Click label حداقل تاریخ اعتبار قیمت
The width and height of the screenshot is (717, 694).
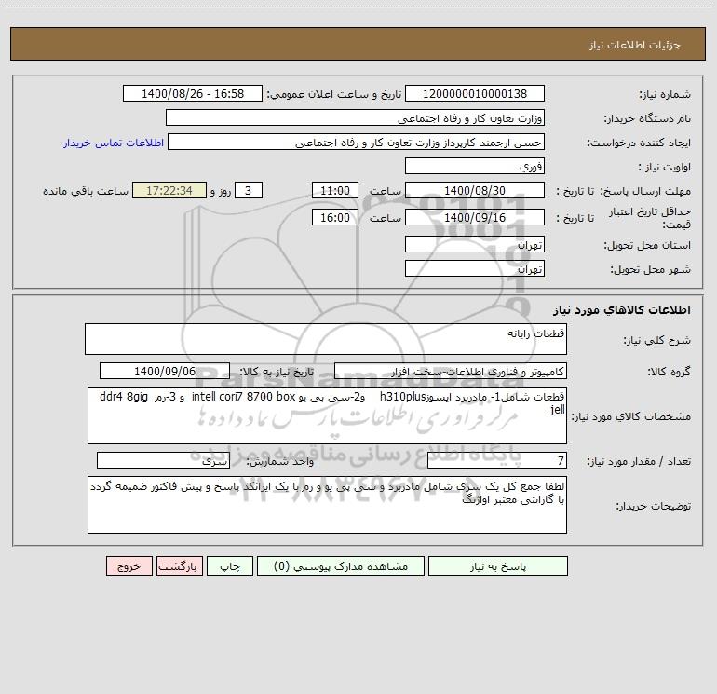(650, 218)
